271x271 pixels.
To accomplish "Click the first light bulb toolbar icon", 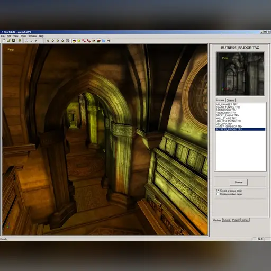I will point(48,41).
